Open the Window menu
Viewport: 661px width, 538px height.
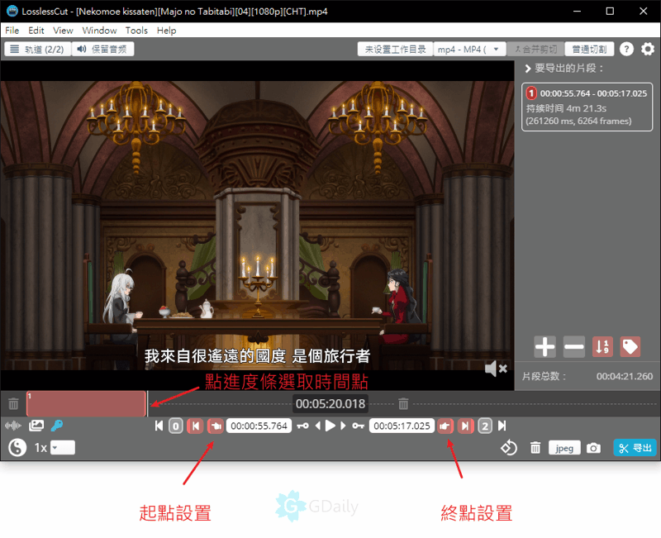[99, 31]
